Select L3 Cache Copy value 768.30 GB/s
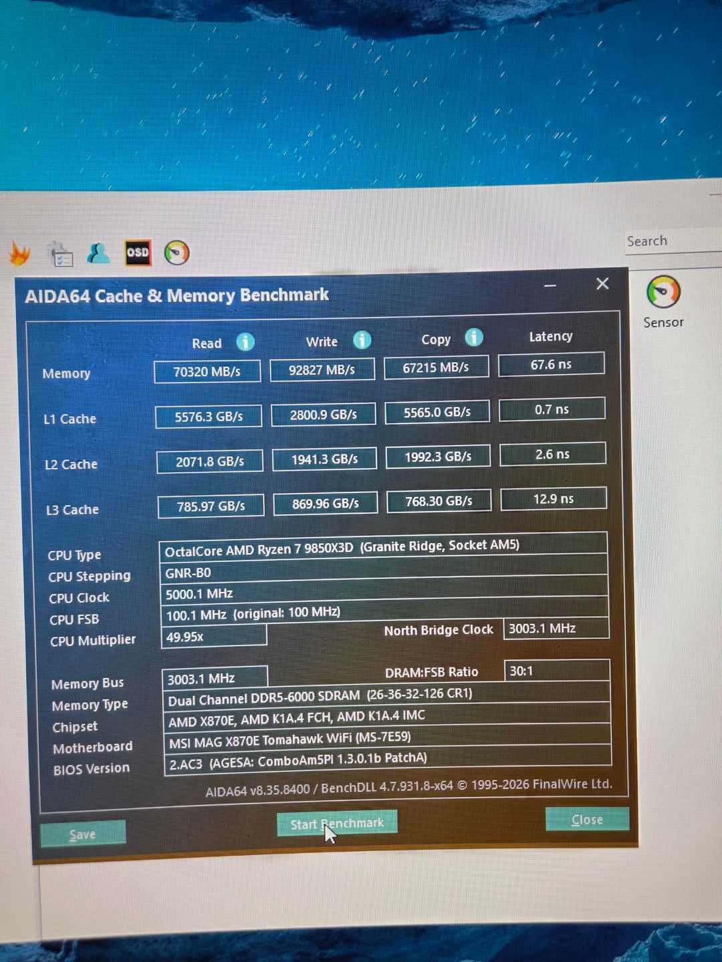 [439, 501]
